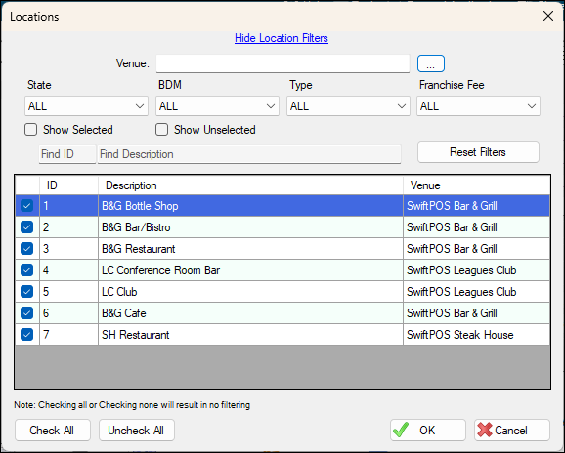Click SwiftPOS Leagues Club in row 5

477,292
